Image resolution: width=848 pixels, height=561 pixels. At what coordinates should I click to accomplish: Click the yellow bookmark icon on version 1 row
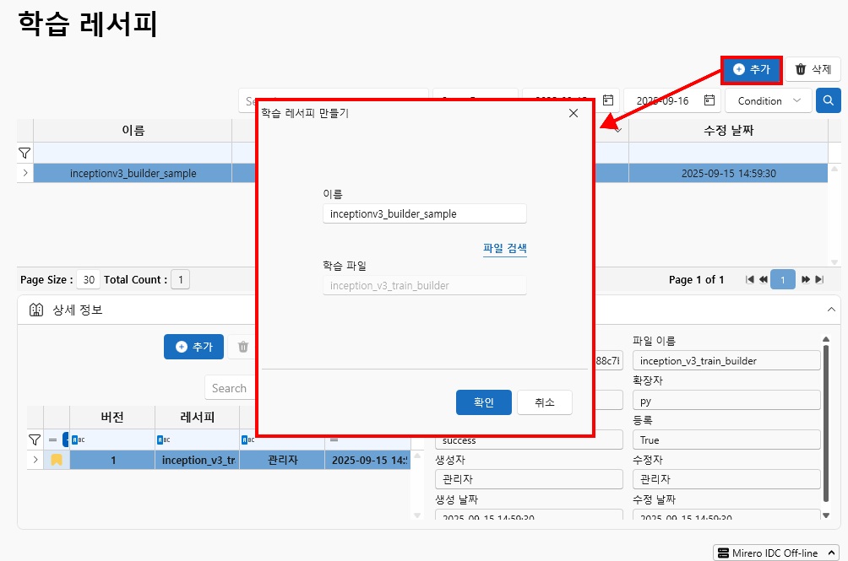pyautogui.click(x=57, y=460)
